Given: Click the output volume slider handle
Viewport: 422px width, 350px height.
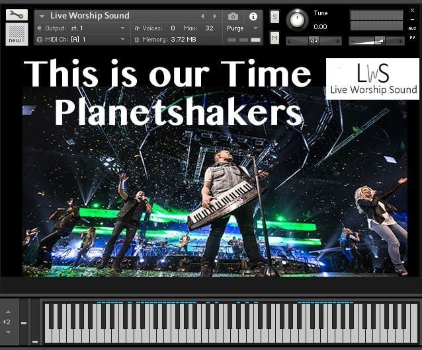Looking at the screenshot, I should 380,41.
